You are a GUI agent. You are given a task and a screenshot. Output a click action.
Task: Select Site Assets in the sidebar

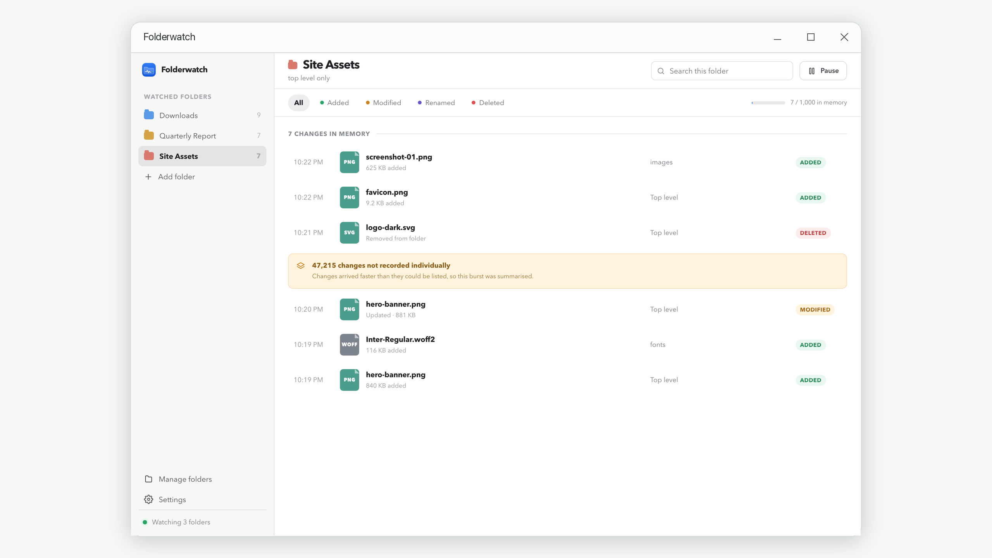[x=202, y=156]
